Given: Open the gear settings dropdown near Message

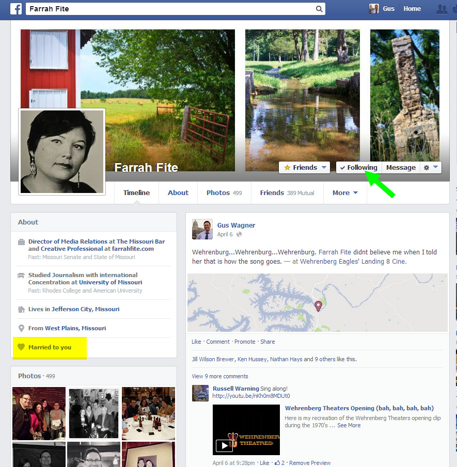Looking at the screenshot, I should pyautogui.click(x=431, y=168).
